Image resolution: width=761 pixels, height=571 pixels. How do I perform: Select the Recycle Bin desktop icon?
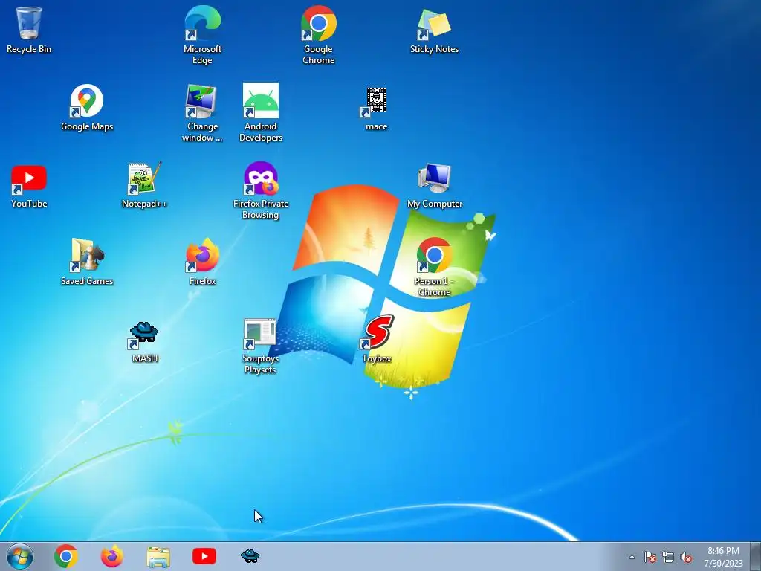29,30
